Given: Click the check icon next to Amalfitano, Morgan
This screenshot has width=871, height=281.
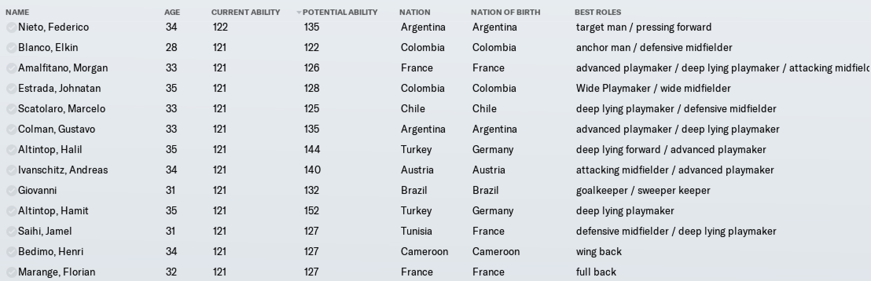Looking at the screenshot, I should [x=11, y=68].
